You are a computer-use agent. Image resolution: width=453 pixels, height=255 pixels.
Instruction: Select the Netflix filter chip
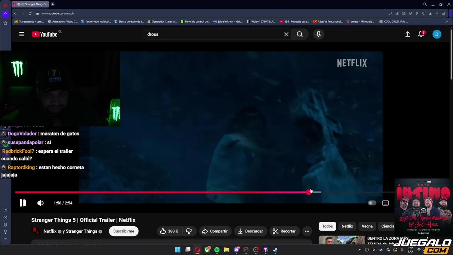point(347,226)
